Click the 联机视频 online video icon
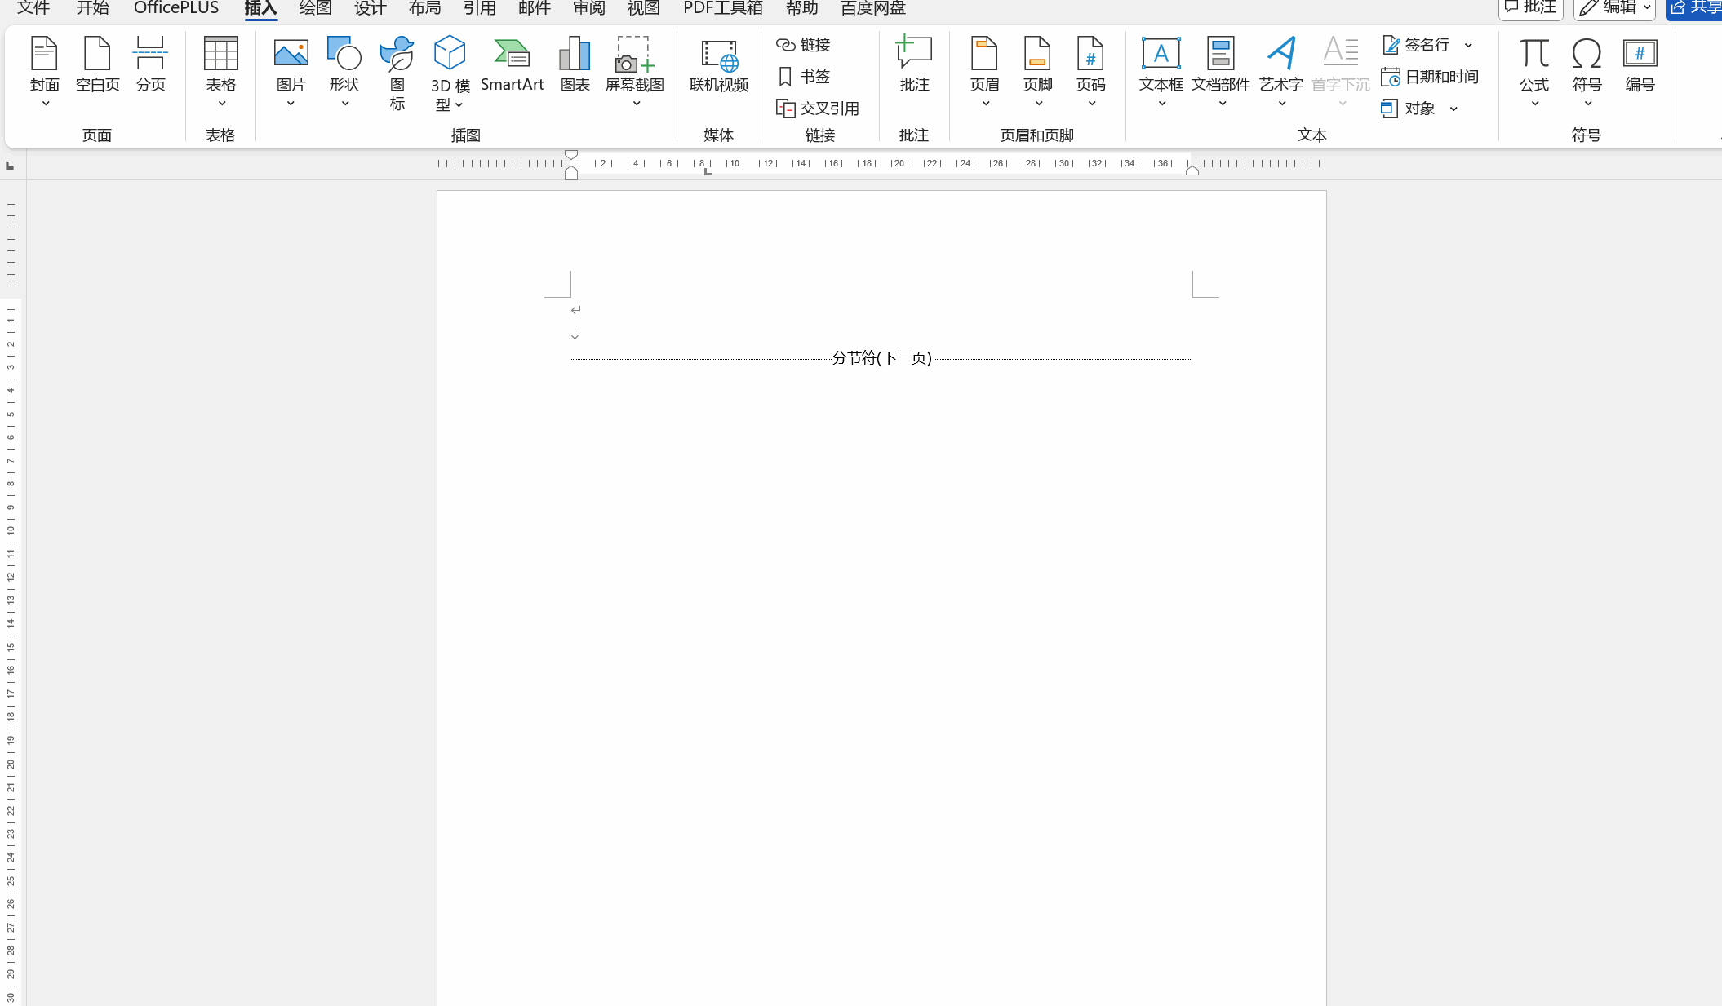Screen dimensions: 1722x1006 718,64
